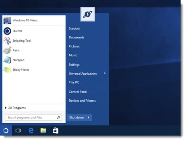The image size is (186, 141).
Task: Open Task View from the taskbar
Action: click(18, 130)
